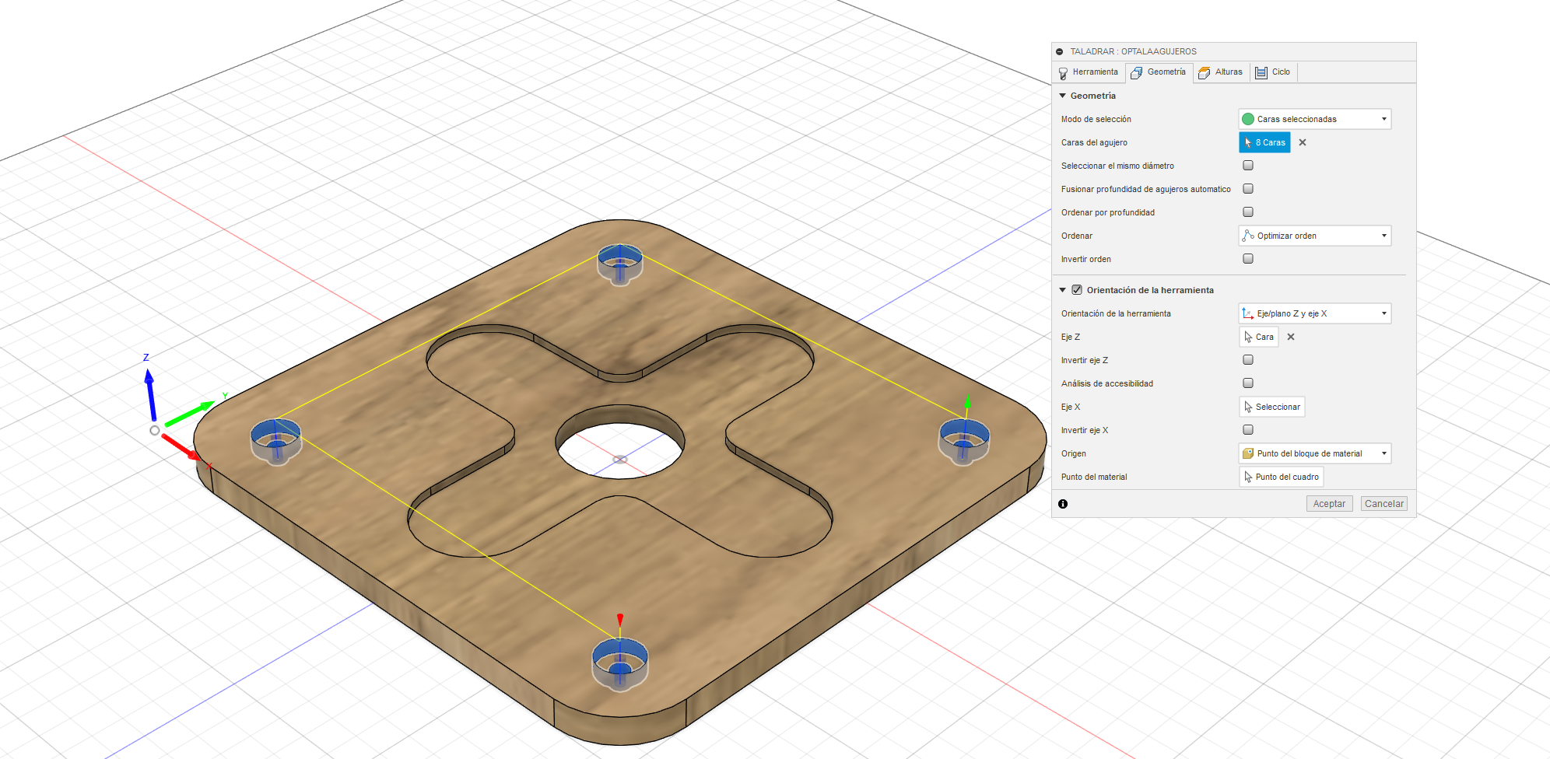1550x759 pixels.
Task: Toggle Ordenar por profundidad checkbox
Action: pos(1248,212)
